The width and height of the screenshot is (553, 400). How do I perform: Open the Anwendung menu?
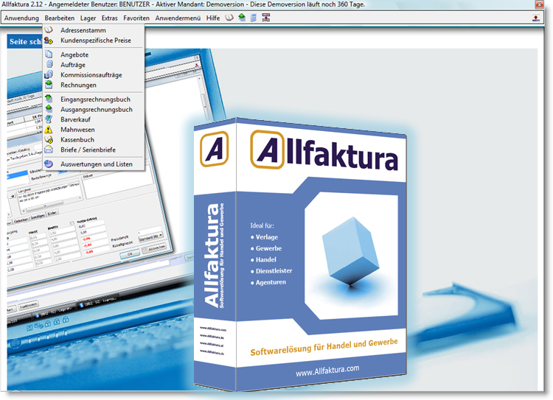pos(21,18)
